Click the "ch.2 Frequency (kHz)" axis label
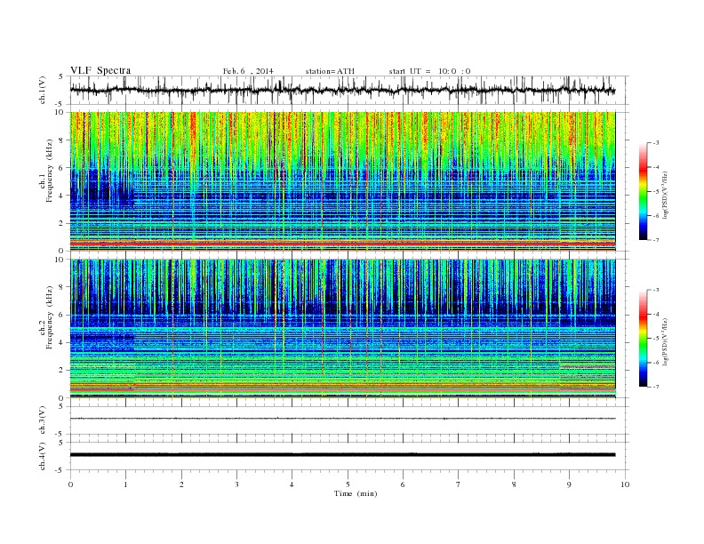Image resolution: width=704 pixels, height=544 pixels. click(x=46, y=317)
